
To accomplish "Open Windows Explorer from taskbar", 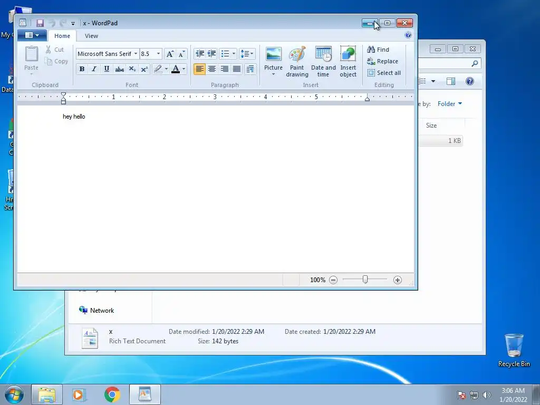I will point(47,394).
